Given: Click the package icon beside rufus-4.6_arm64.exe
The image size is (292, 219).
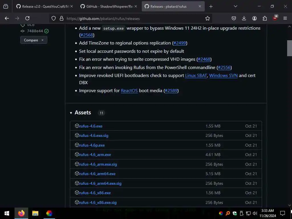Looking at the screenshot, I should pos(77,173).
